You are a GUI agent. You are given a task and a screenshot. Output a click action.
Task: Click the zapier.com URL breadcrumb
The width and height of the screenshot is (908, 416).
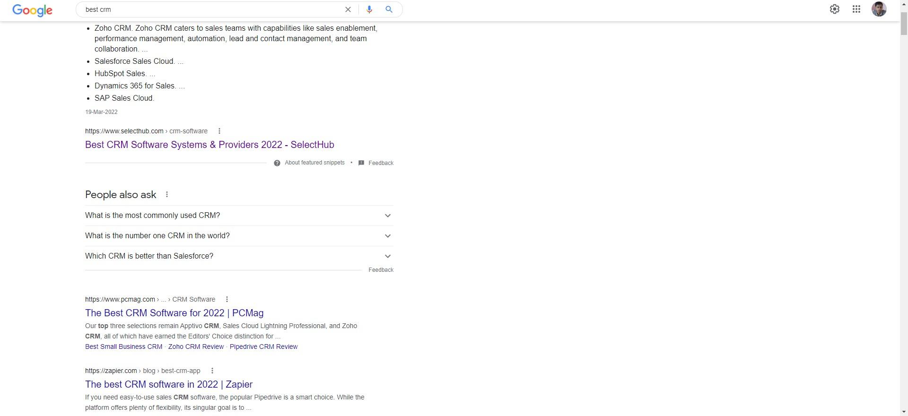click(142, 371)
